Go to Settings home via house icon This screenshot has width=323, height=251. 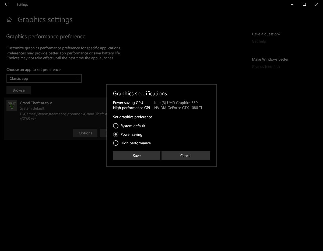click(9, 20)
